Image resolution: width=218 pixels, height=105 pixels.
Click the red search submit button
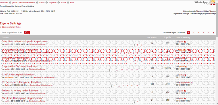coord(27,32)
